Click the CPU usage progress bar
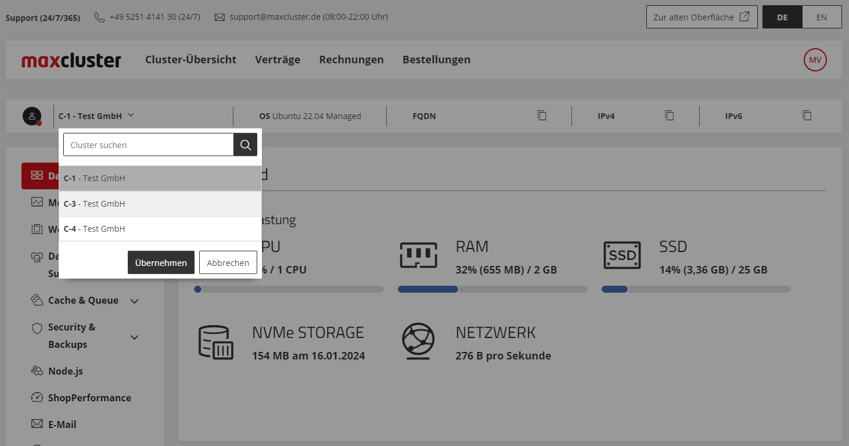 click(289, 289)
